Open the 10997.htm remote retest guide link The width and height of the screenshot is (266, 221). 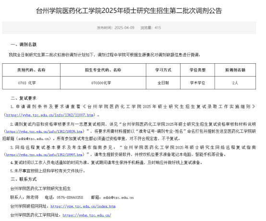(44, 155)
